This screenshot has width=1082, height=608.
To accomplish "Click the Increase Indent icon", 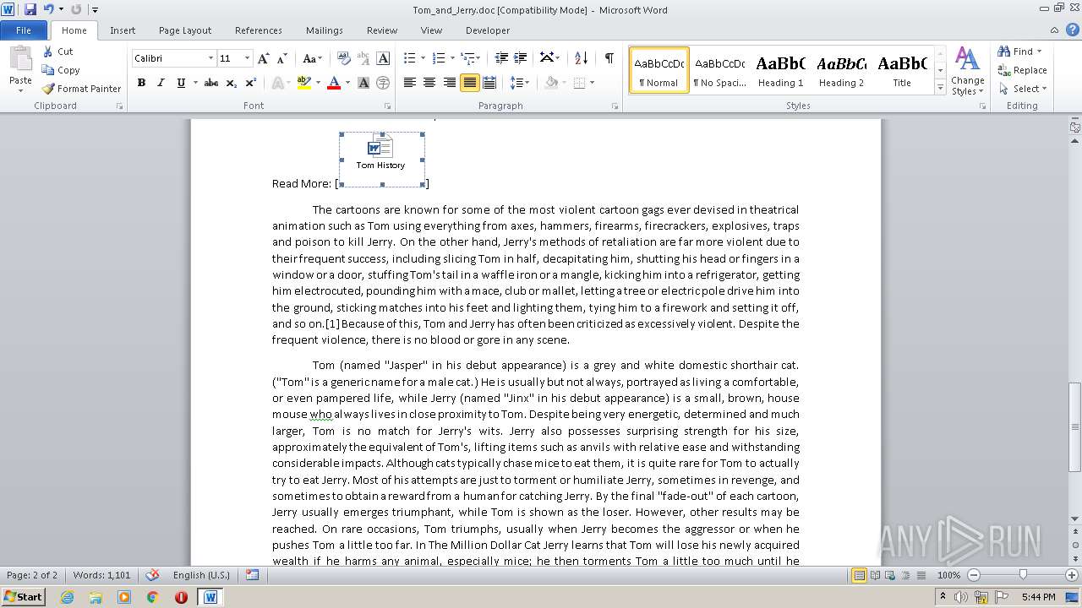I will pyautogui.click(x=522, y=58).
